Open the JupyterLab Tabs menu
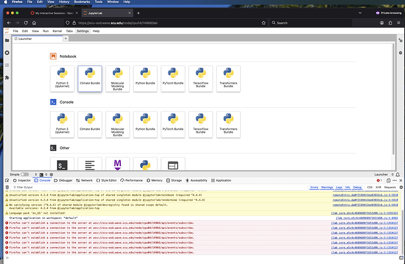405x264 pixels. [69, 31]
